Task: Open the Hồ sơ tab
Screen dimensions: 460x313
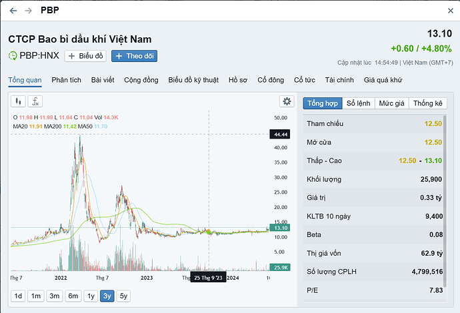Action: (238, 80)
